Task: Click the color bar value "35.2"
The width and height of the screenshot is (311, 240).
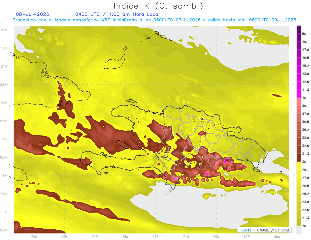Action: point(306,130)
